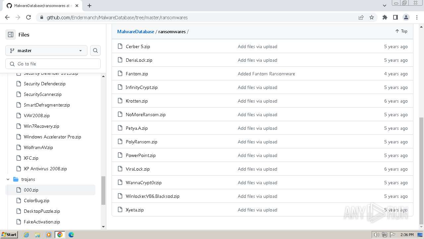Open the Windows Start menu

[x=9, y=235]
